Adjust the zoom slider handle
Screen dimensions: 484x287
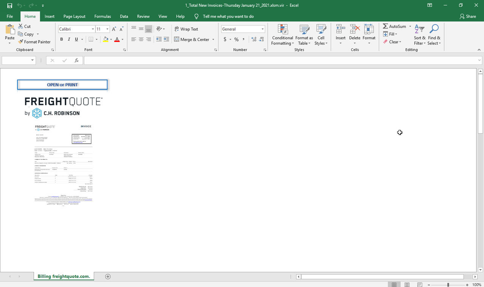(x=448, y=285)
